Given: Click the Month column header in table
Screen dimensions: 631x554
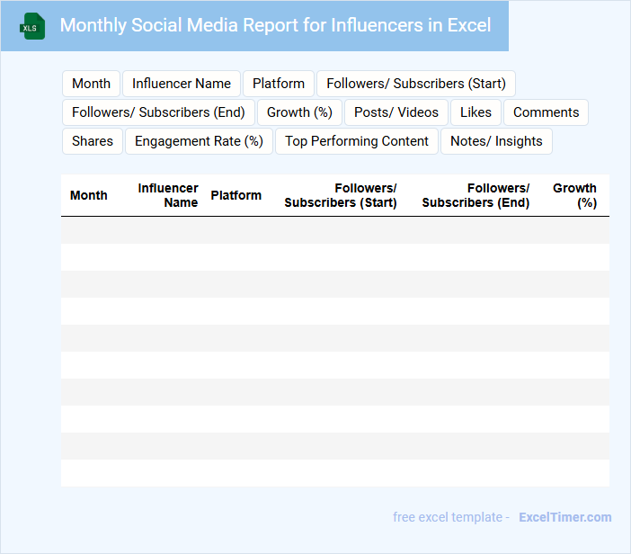Looking at the screenshot, I should (x=89, y=195).
